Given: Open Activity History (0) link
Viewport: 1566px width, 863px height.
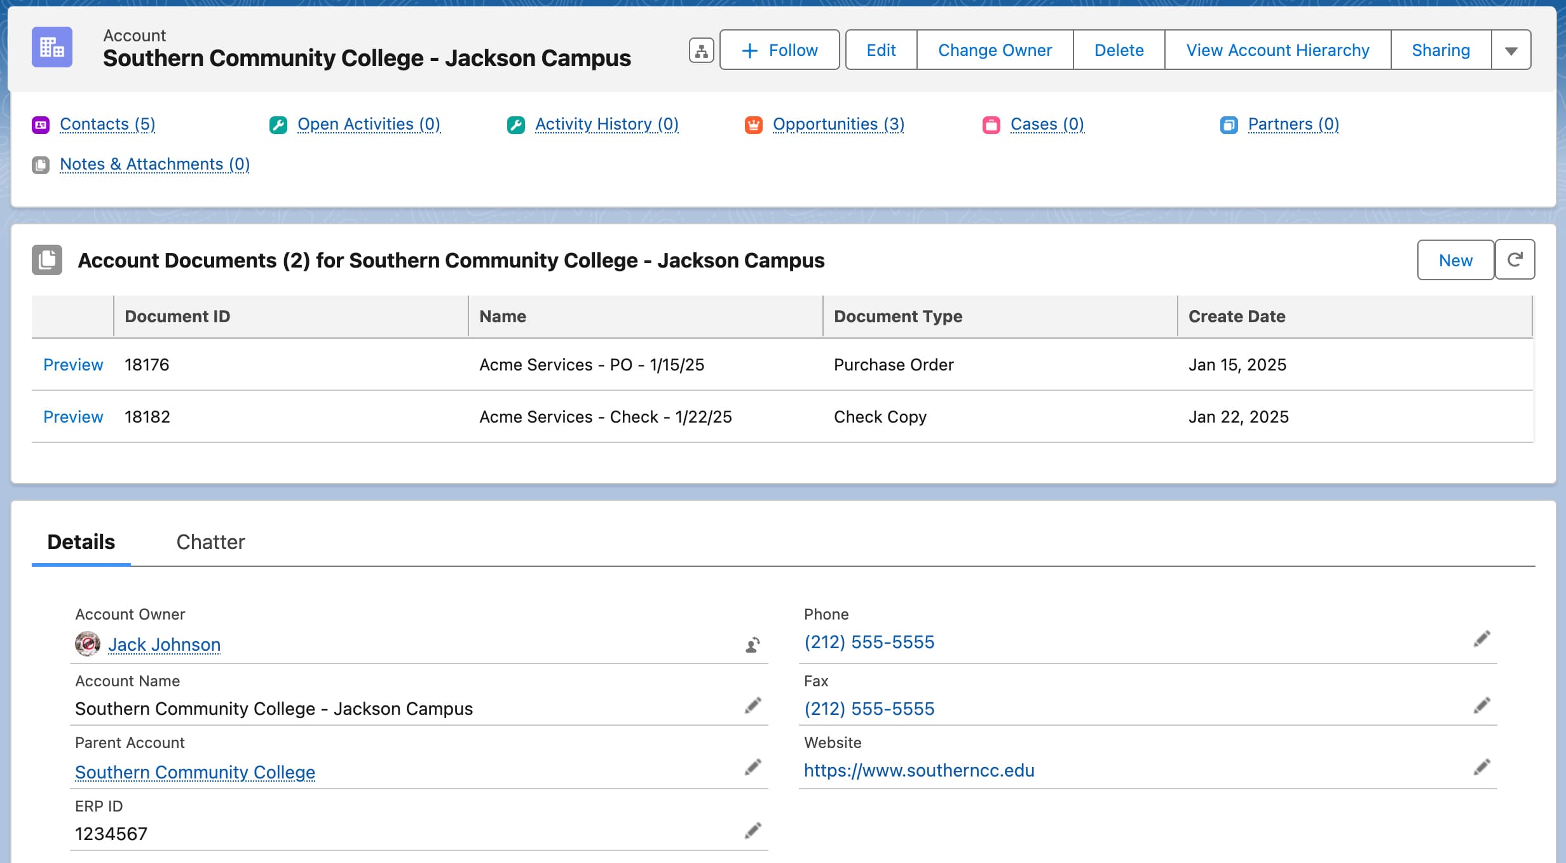Looking at the screenshot, I should [607, 124].
